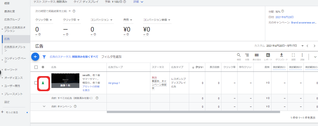This screenshot has width=318, height=126.
Task: Open 設定 in the sidebar
Action: pyautogui.click(x=7, y=102)
